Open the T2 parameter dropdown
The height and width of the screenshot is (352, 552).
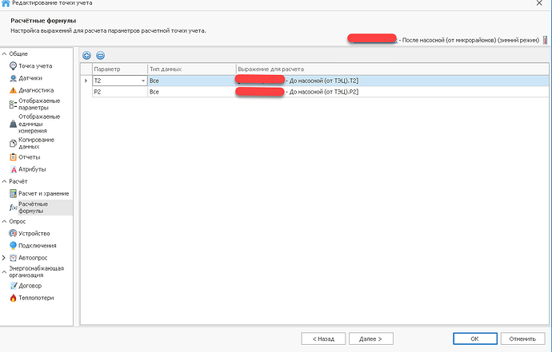coord(143,81)
